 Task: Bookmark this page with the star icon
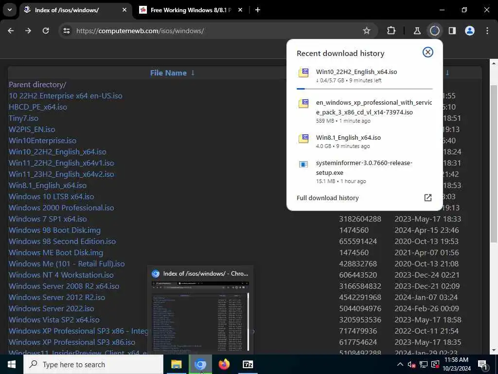point(367,31)
